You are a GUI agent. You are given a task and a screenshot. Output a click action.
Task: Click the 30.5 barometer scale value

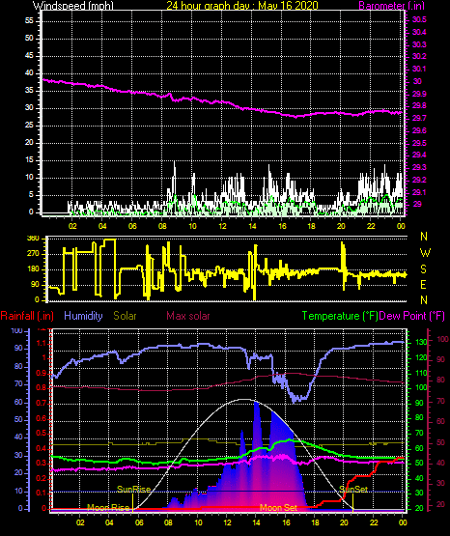419,20
